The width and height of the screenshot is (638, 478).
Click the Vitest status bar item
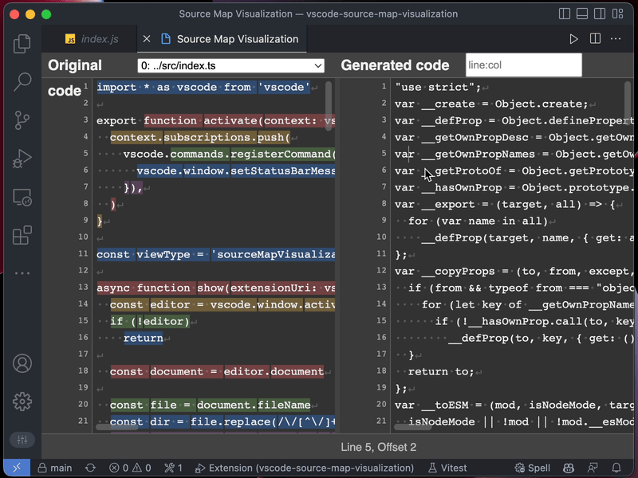447,468
